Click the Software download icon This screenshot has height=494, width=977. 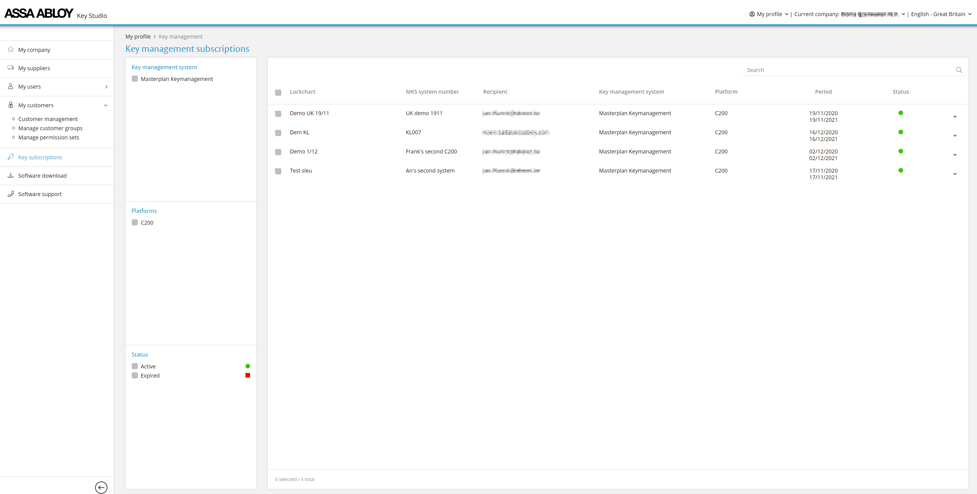(11, 175)
